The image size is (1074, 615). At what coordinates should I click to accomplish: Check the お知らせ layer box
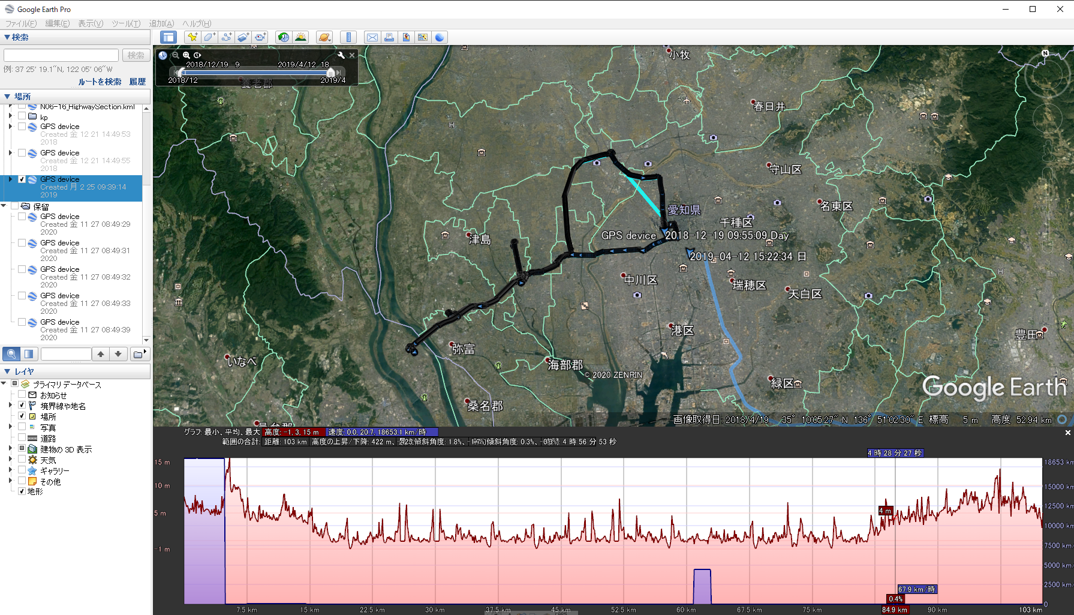[x=22, y=395]
